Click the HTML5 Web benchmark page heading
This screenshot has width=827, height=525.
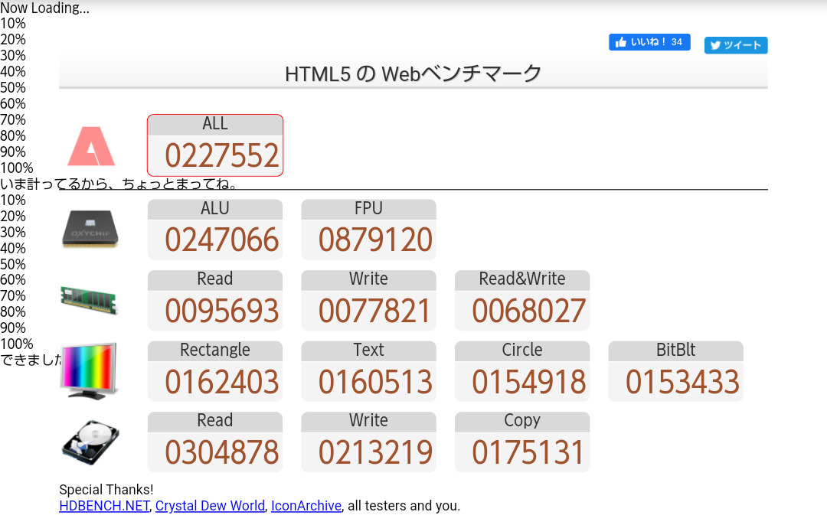pyautogui.click(x=413, y=74)
